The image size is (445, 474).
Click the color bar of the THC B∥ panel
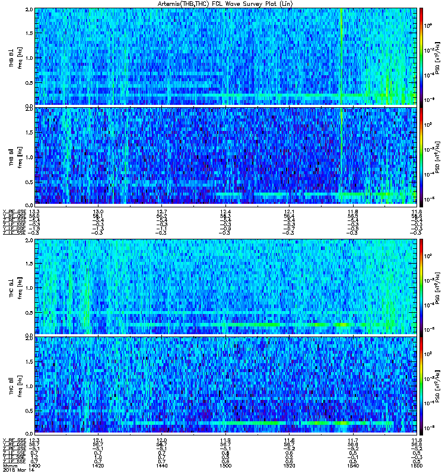(421, 386)
